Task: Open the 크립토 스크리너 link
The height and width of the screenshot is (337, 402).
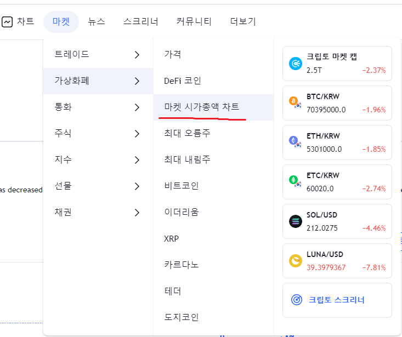Action: [336, 300]
